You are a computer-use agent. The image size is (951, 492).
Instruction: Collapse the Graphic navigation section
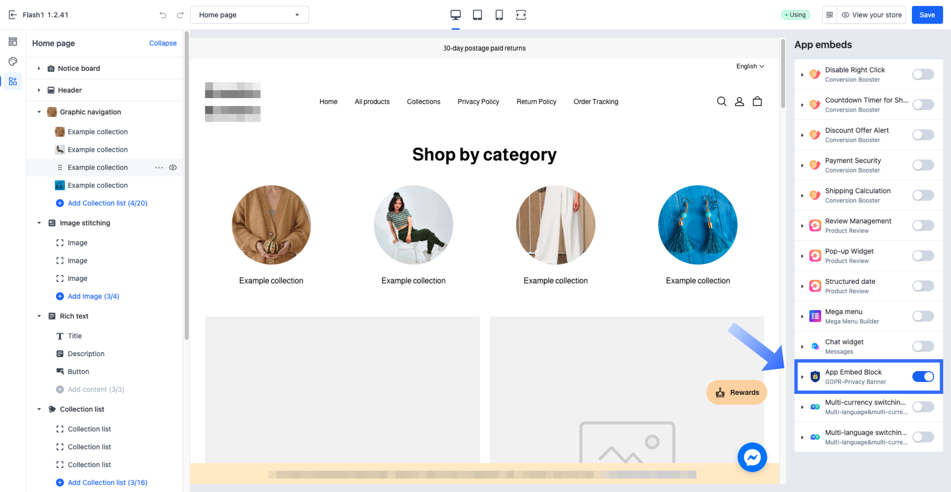[39, 112]
